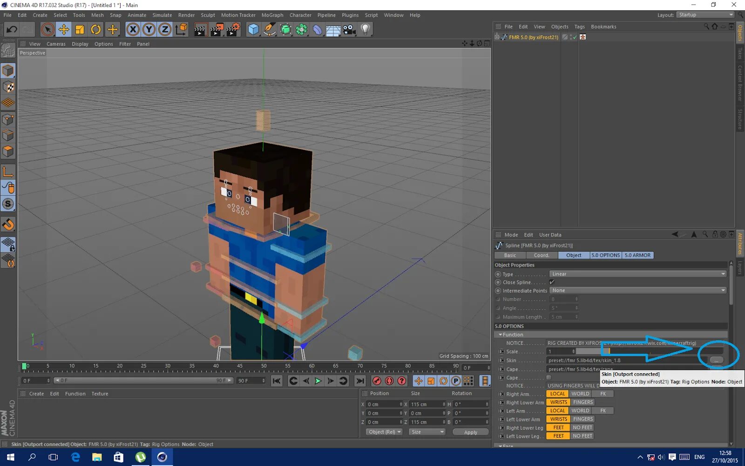
Task: Click the Apply button
Action: click(x=471, y=432)
